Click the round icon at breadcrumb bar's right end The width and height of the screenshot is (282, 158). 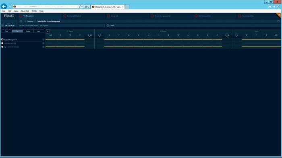pos(278,21)
